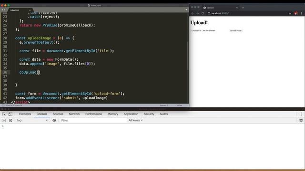The image size is (305, 171).
Task: Click promiseCallback text on line 25
Action: point(75,25)
